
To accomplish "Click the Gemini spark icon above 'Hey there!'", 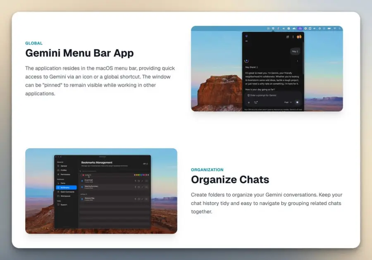I will (x=246, y=61).
